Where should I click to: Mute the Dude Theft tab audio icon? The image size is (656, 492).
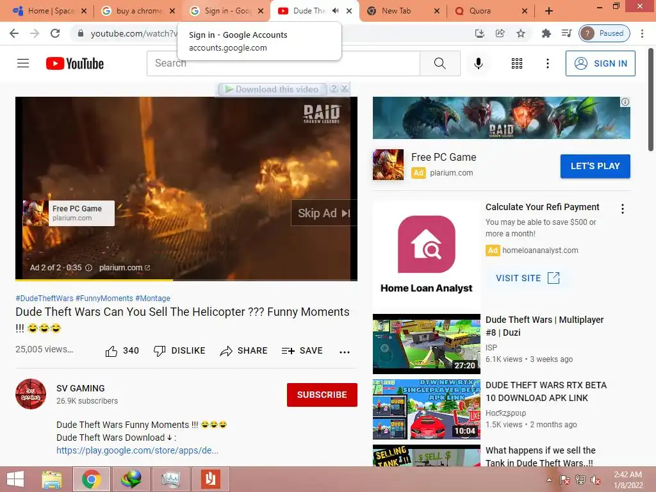coord(335,11)
